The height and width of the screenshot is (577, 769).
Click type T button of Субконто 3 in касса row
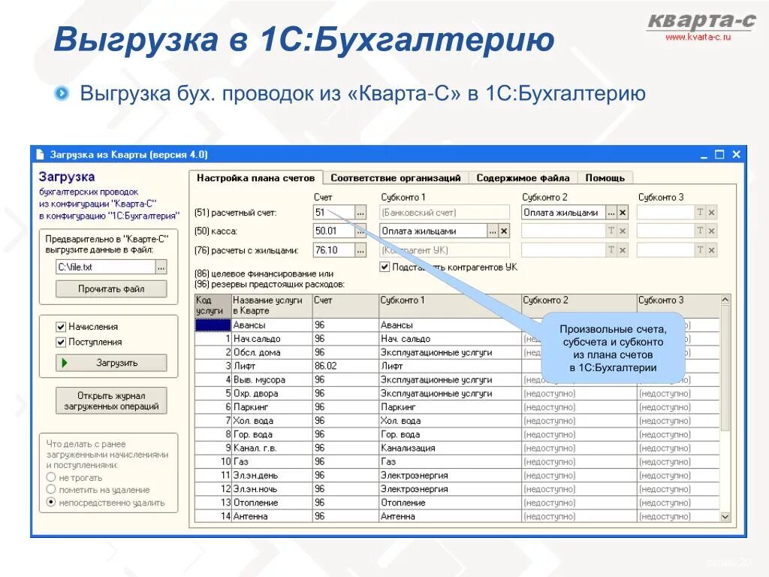click(x=700, y=231)
